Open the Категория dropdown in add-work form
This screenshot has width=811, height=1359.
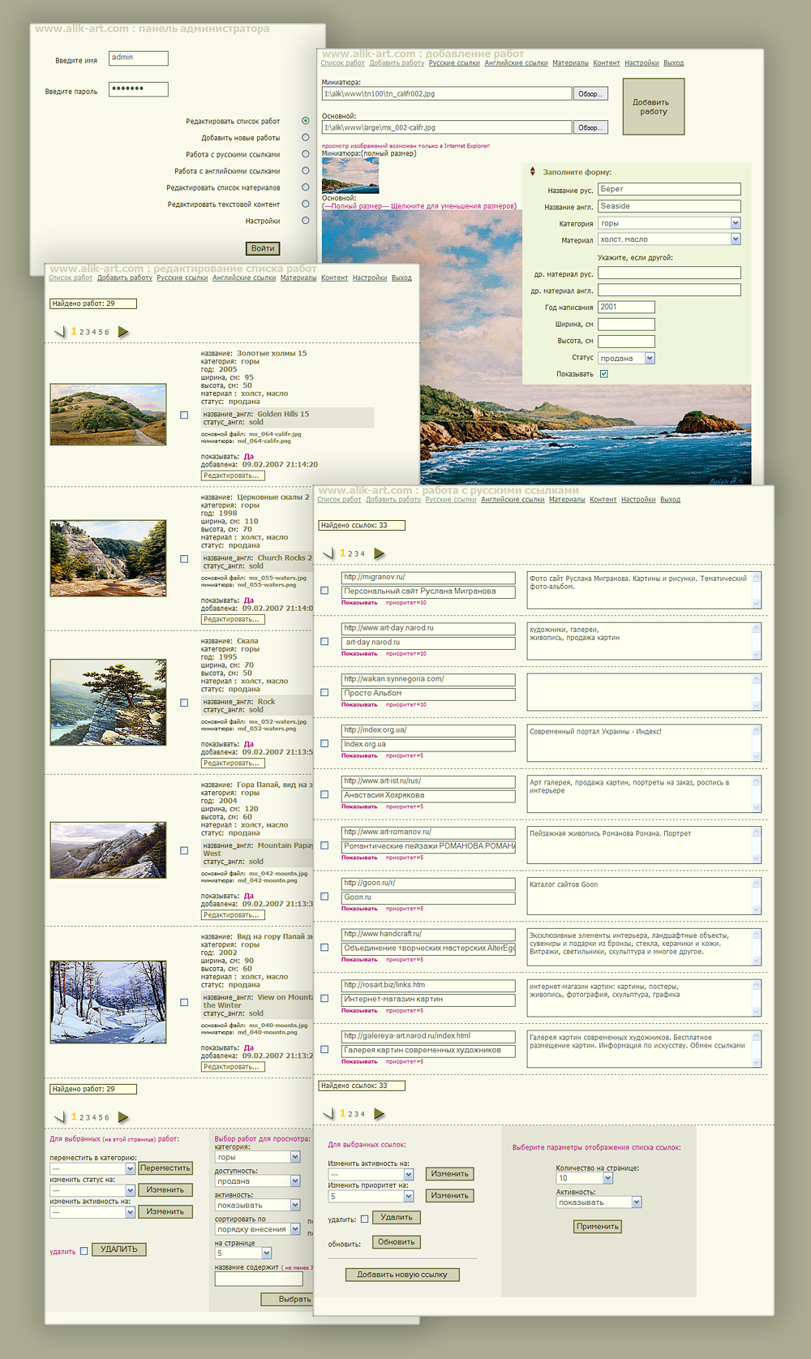pyautogui.click(x=670, y=223)
